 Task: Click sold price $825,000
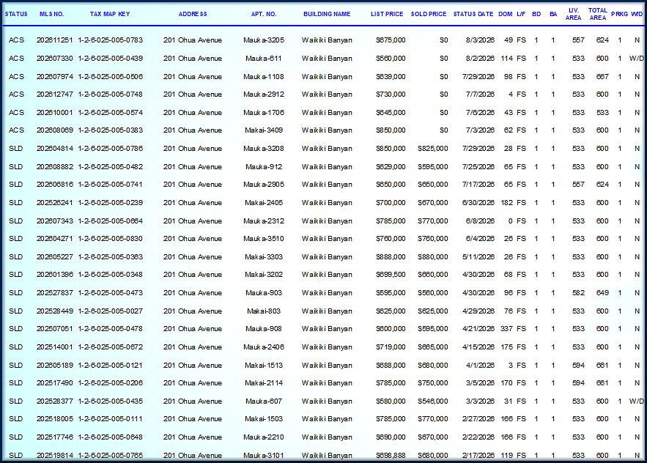[432, 148]
